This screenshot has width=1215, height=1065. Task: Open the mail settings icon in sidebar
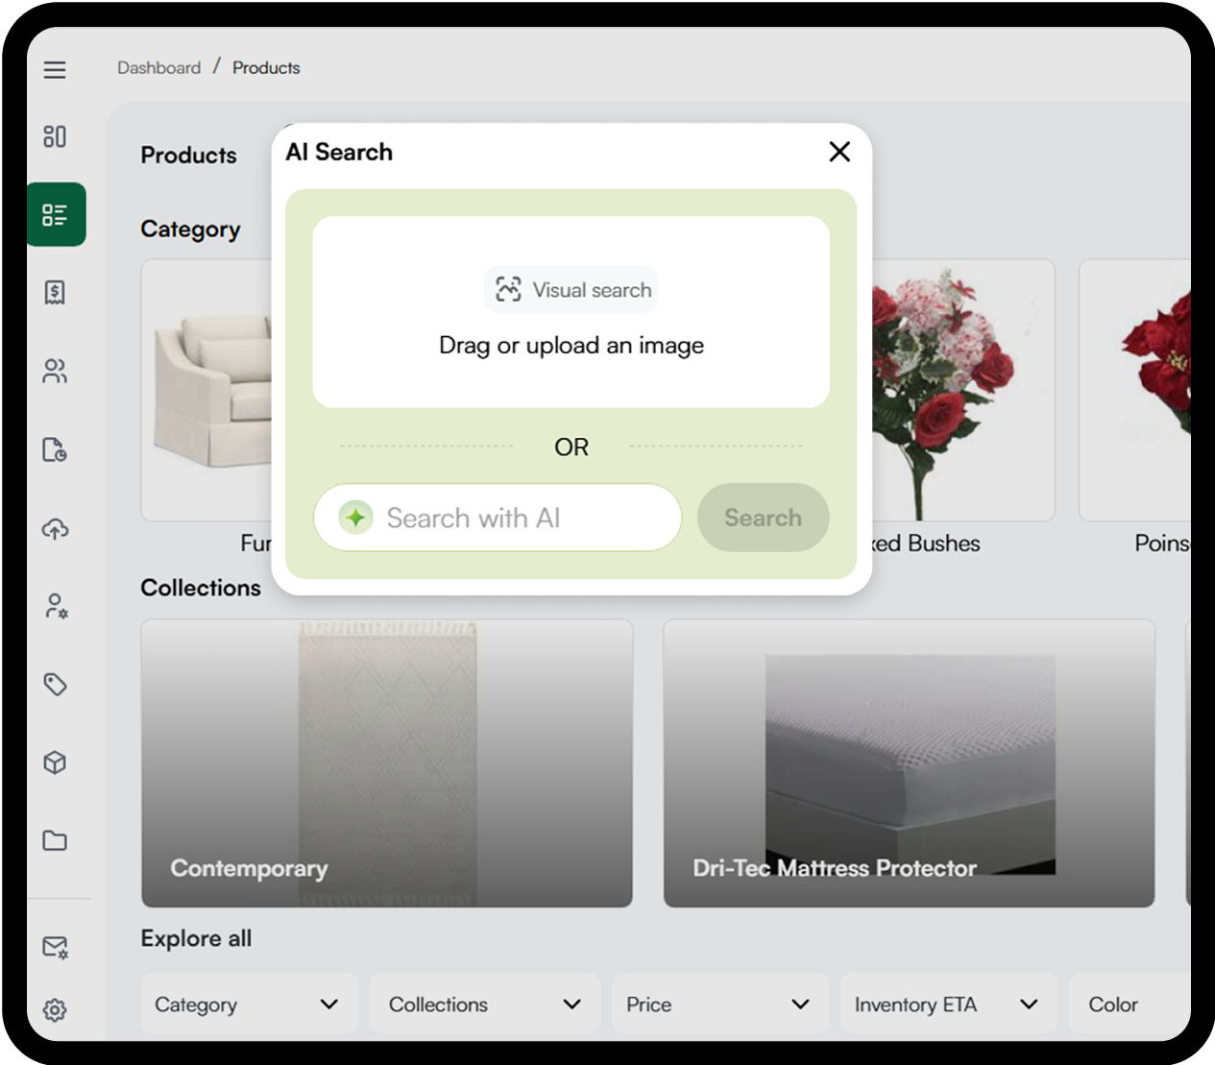coord(55,948)
